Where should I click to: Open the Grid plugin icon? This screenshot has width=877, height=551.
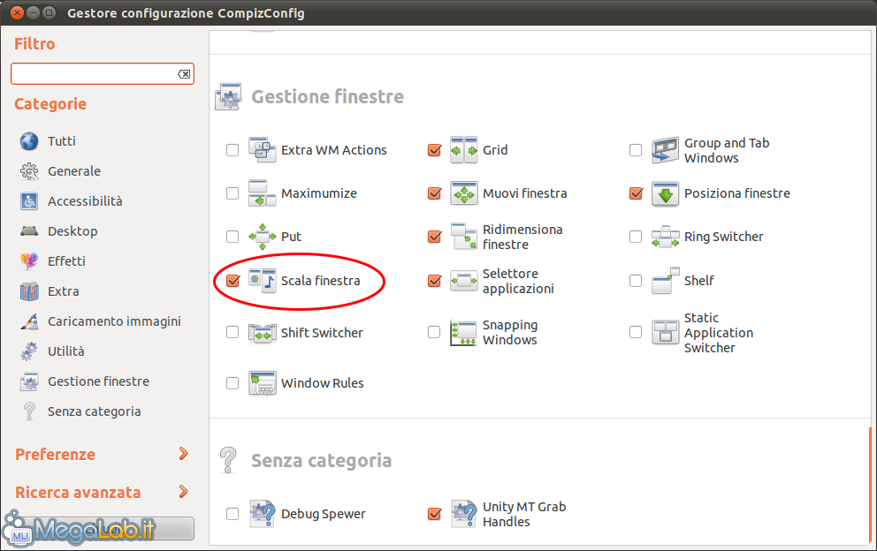(463, 150)
